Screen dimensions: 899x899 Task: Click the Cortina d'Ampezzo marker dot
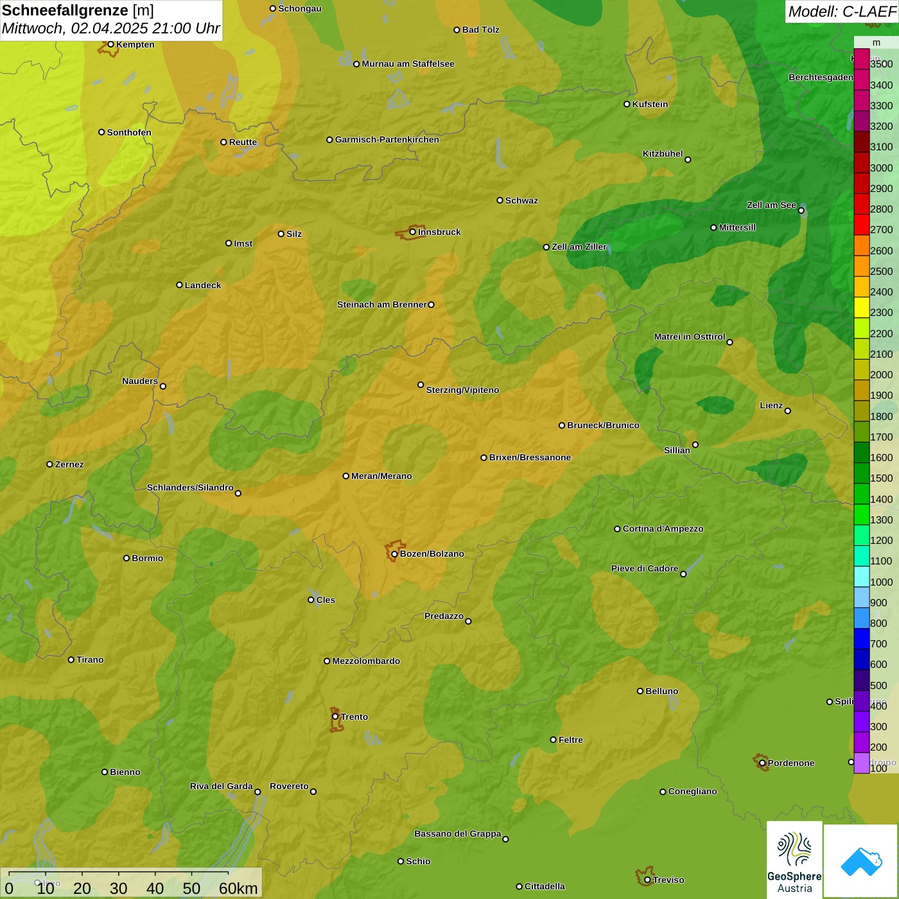(x=617, y=529)
